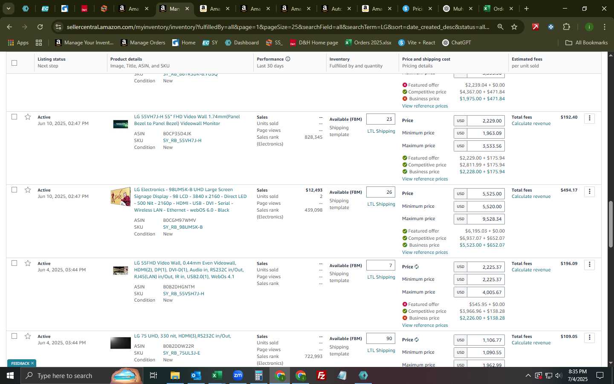Star the LG 75 UHD listing

tap(28, 336)
